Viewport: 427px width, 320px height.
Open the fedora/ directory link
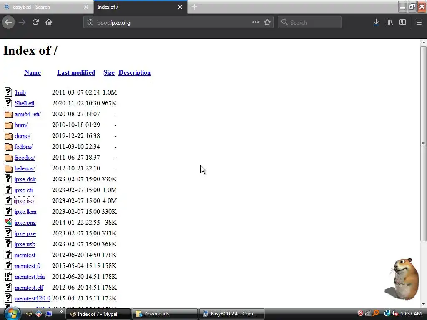[x=23, y=147]
